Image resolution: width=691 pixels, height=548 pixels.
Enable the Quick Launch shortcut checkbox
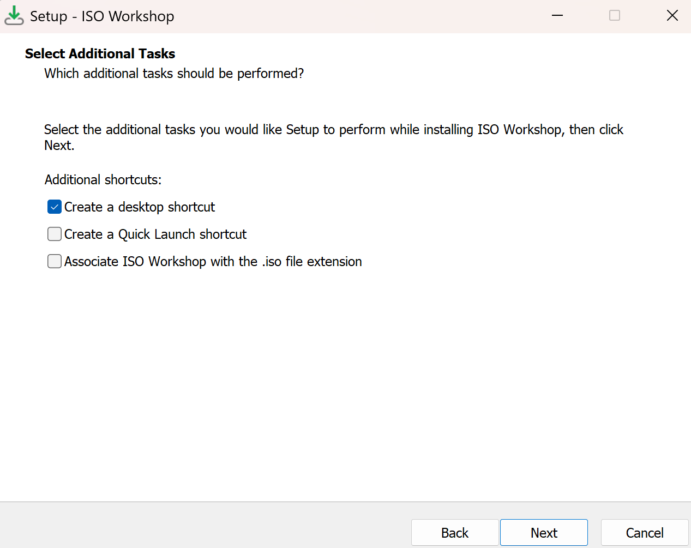[x=55, y=234]
